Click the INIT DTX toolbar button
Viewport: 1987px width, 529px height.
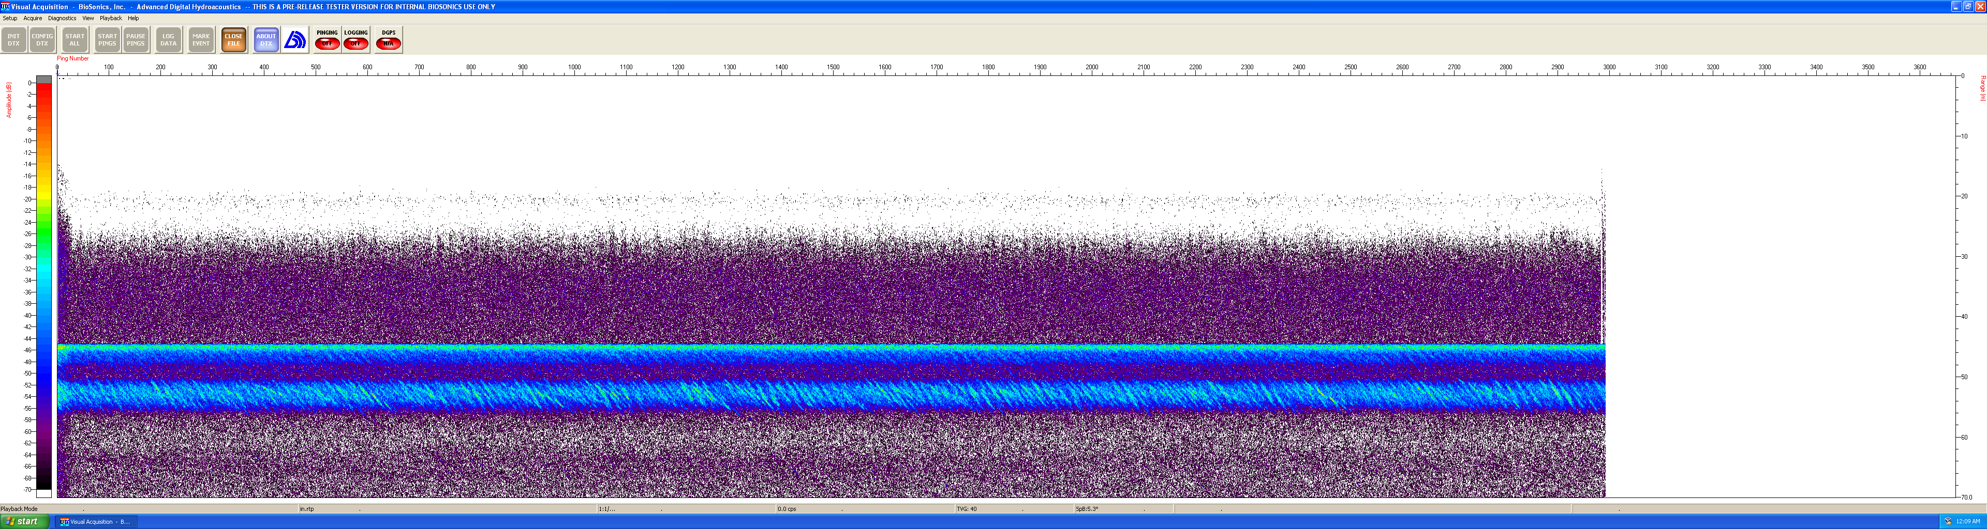[x=14, y=40]
